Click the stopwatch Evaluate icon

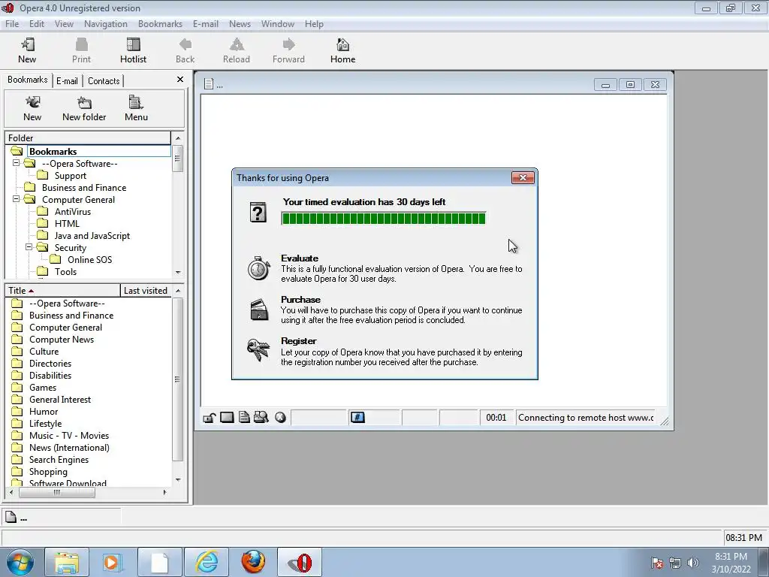click(x=258, y=268)
